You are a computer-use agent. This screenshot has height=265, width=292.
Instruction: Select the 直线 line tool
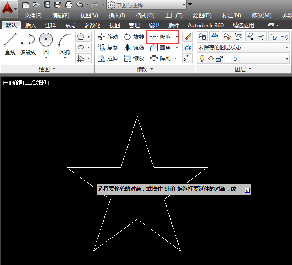click(x=10, y=44)
